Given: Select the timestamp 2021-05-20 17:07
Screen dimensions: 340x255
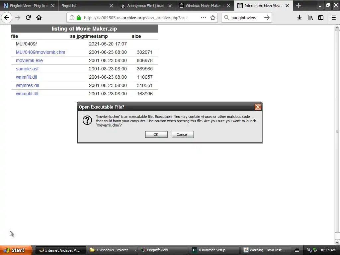Looking at the screenshot, I should (x=108, y=44).
